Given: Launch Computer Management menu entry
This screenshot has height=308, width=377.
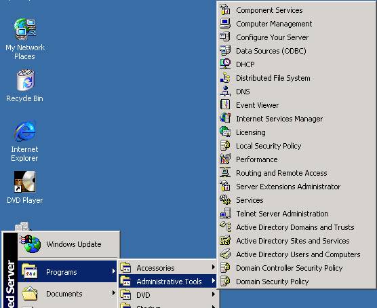Looking at the screenshot, I should click(296, 24).
